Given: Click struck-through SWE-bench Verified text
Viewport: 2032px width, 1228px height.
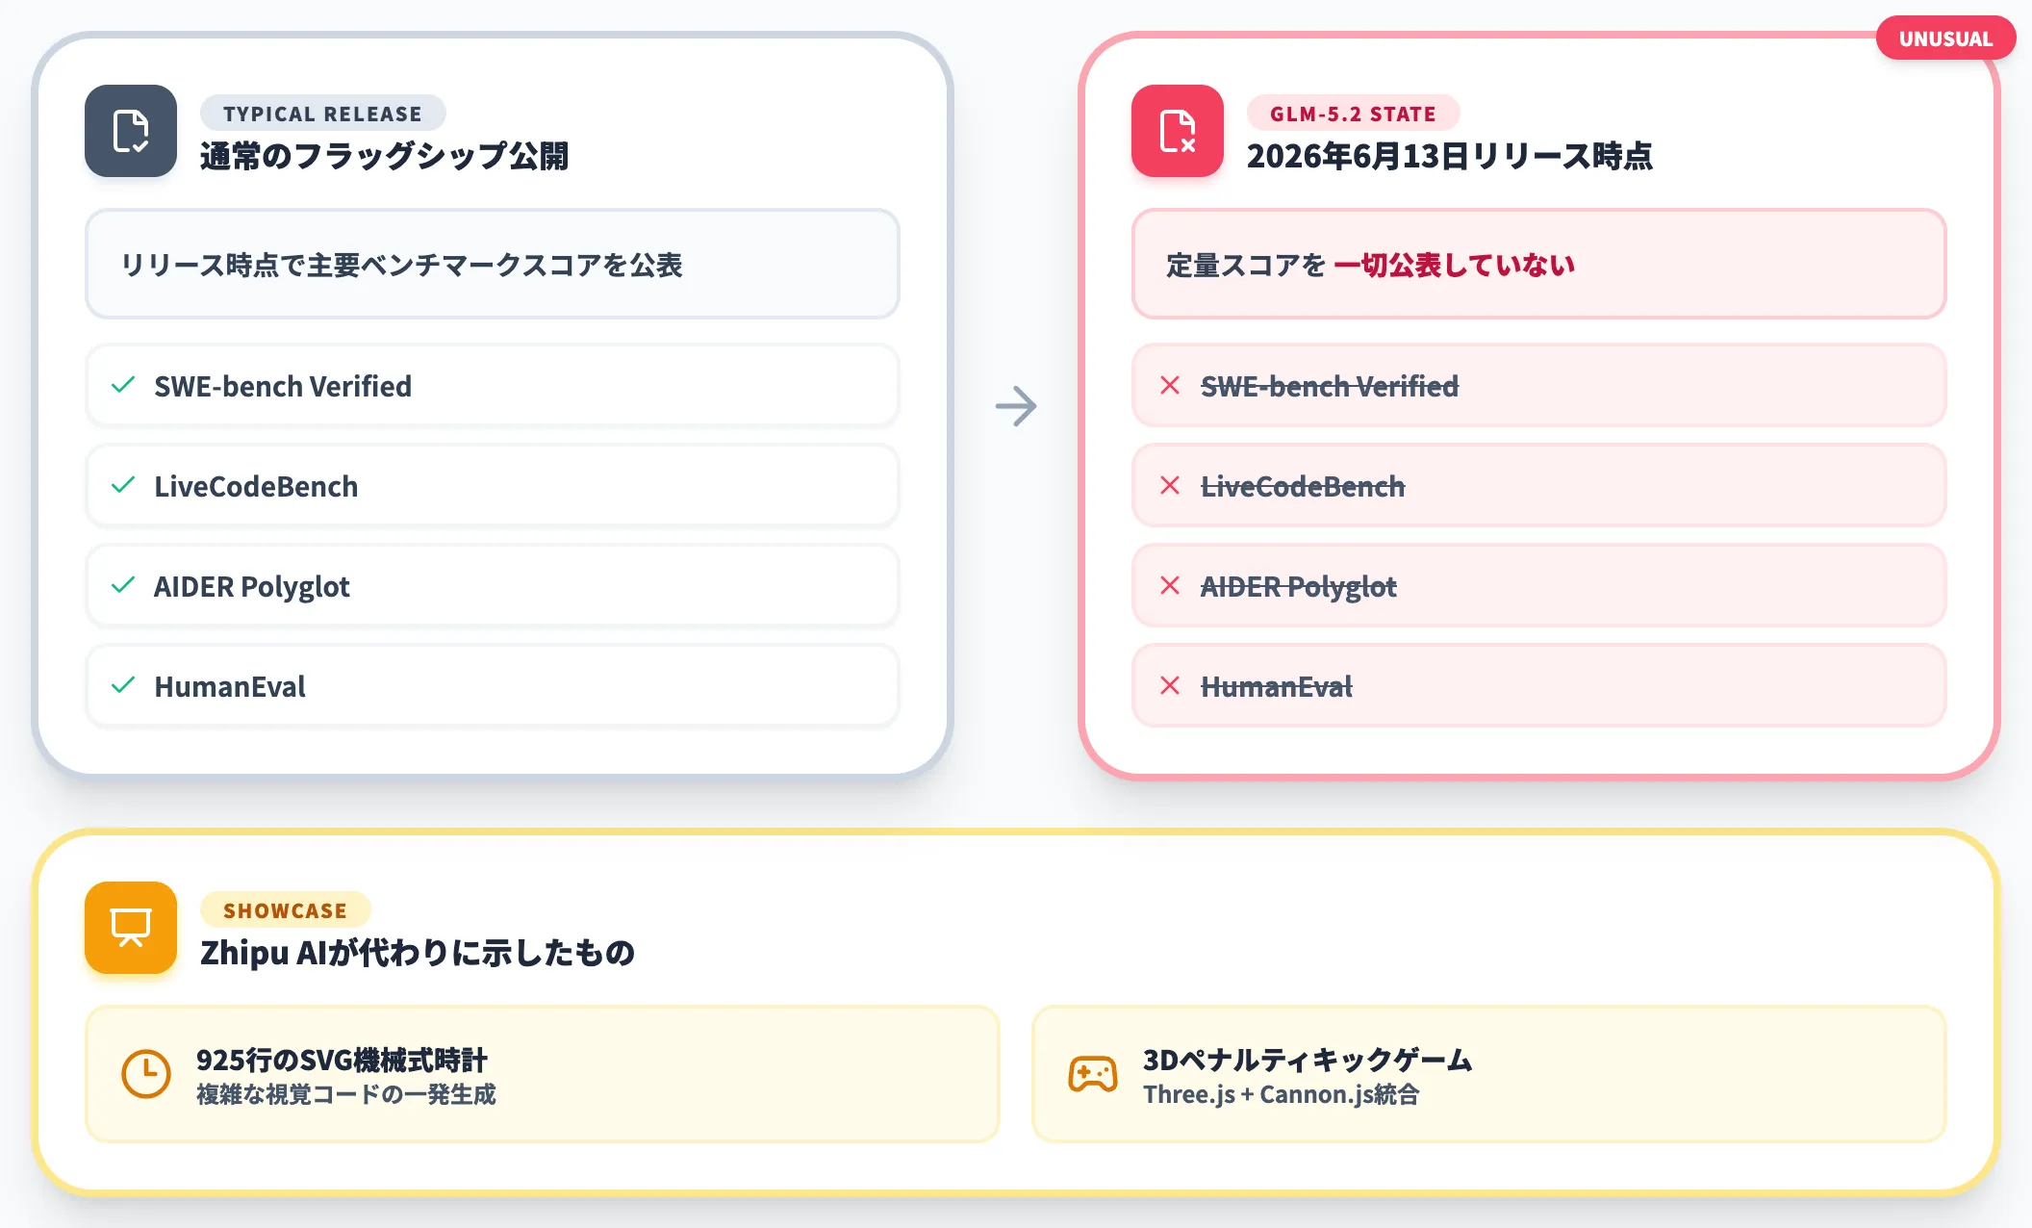Looking at the screenshot, I should 1330,386.
